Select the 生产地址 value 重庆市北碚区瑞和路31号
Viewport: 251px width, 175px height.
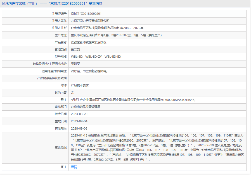click(x=116, y=35)
